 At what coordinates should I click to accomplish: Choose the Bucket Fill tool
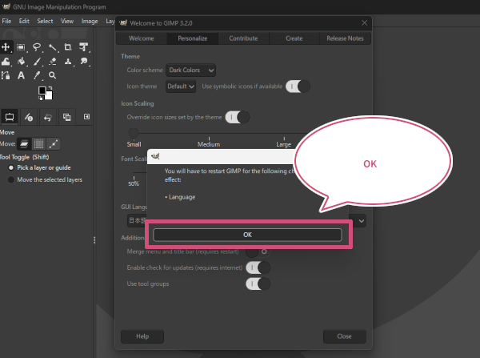click(22, 61)
